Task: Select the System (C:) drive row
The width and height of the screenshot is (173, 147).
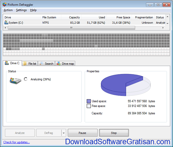Action: [x=84, y=23]
